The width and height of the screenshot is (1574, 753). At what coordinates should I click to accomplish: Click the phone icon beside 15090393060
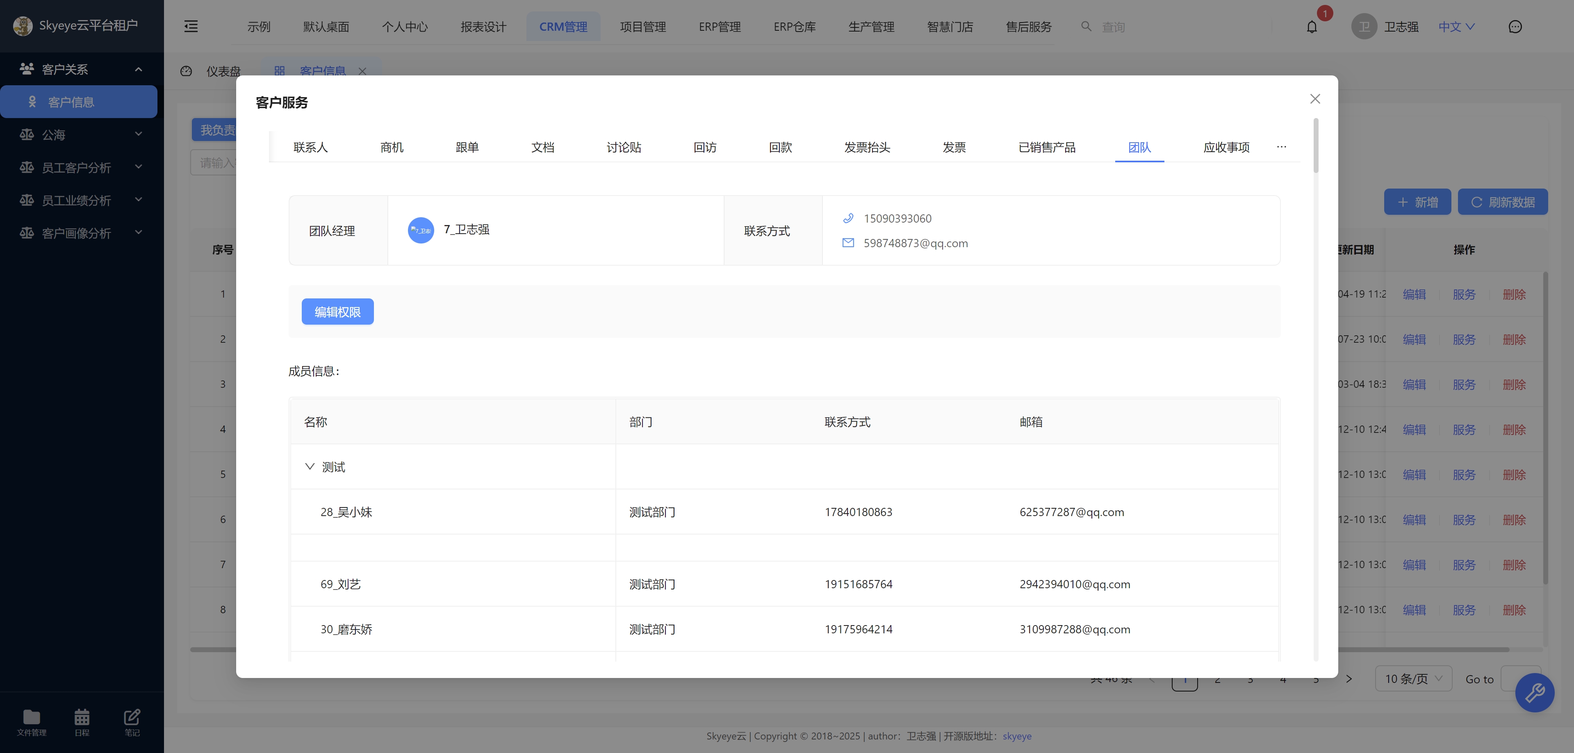click(x=848, y=218)
